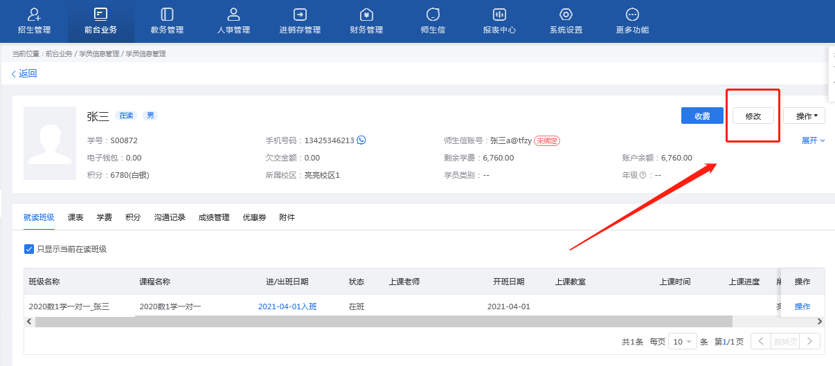The image size is (835, 366).
Task: Open the 财务管理 module icon
Action: point(366,14)
